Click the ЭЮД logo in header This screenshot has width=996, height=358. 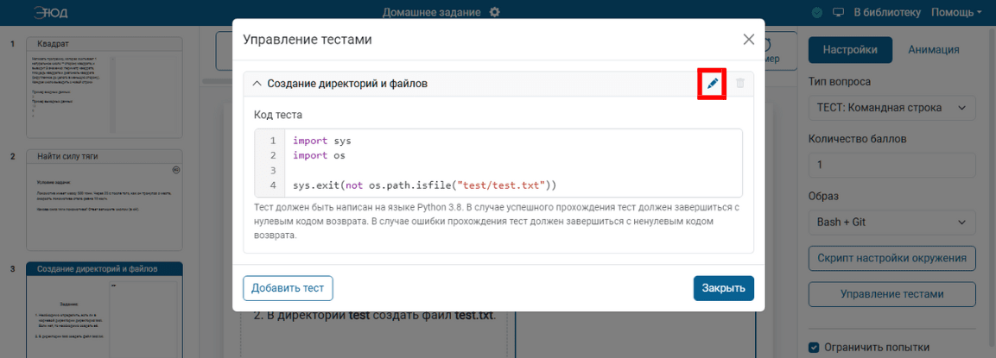pyautogui.click(x=51, y=12)
